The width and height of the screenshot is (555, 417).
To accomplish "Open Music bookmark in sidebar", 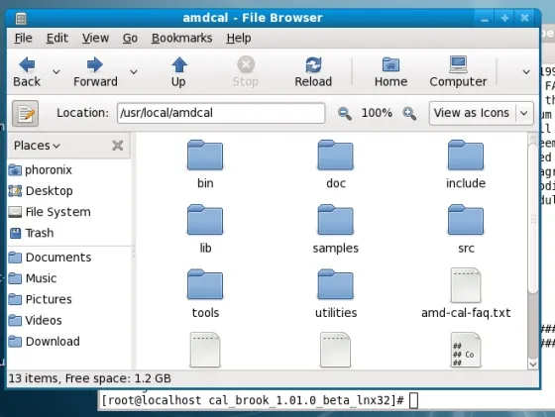I will click(32, 278).
